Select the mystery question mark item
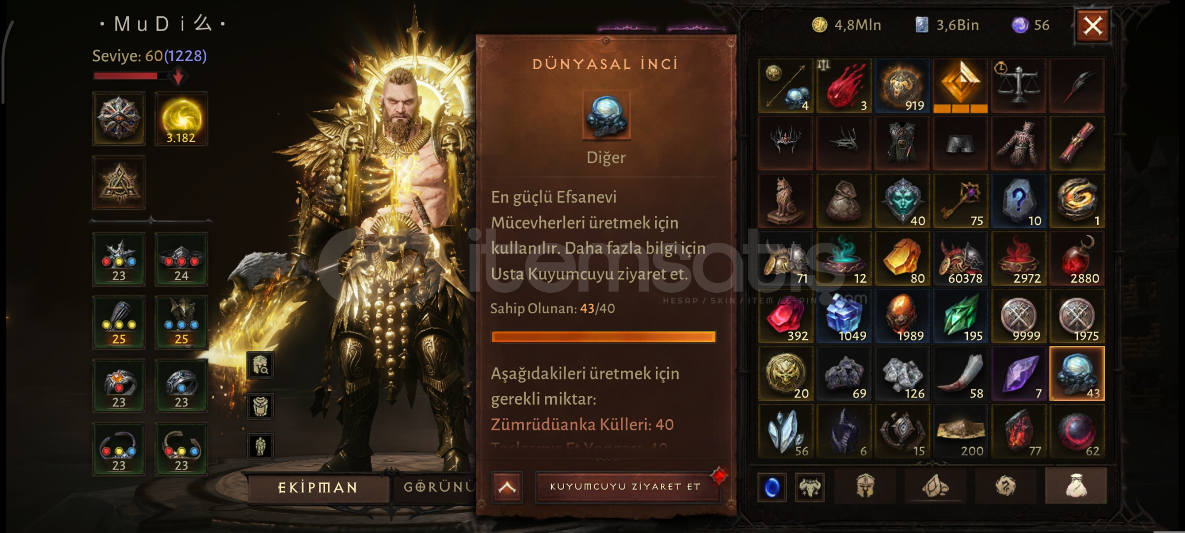The image size is (1185, 533). (x=1018, y=201)
